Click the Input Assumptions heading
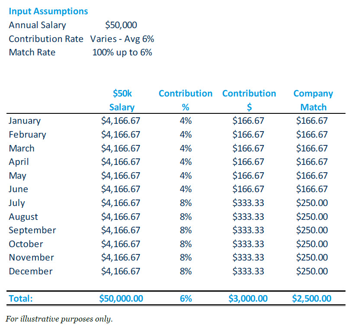 [48, 11]
